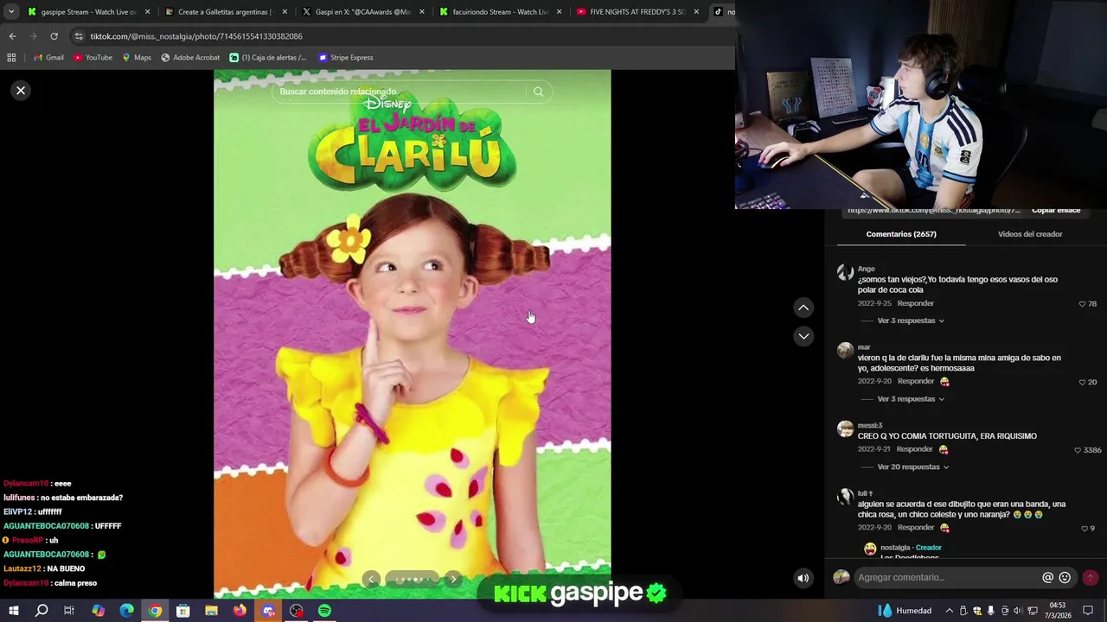Image resolution: width=1107 pixels, height=622 pixels.
Task: Expand 'Ver 20 respuestas' under messi:3's comment
Action: click(x=912, y=467)
